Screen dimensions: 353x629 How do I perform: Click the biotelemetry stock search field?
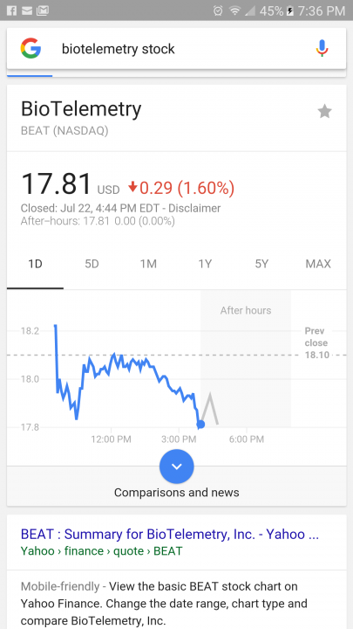pyautogui.click(x=176, y=49)
